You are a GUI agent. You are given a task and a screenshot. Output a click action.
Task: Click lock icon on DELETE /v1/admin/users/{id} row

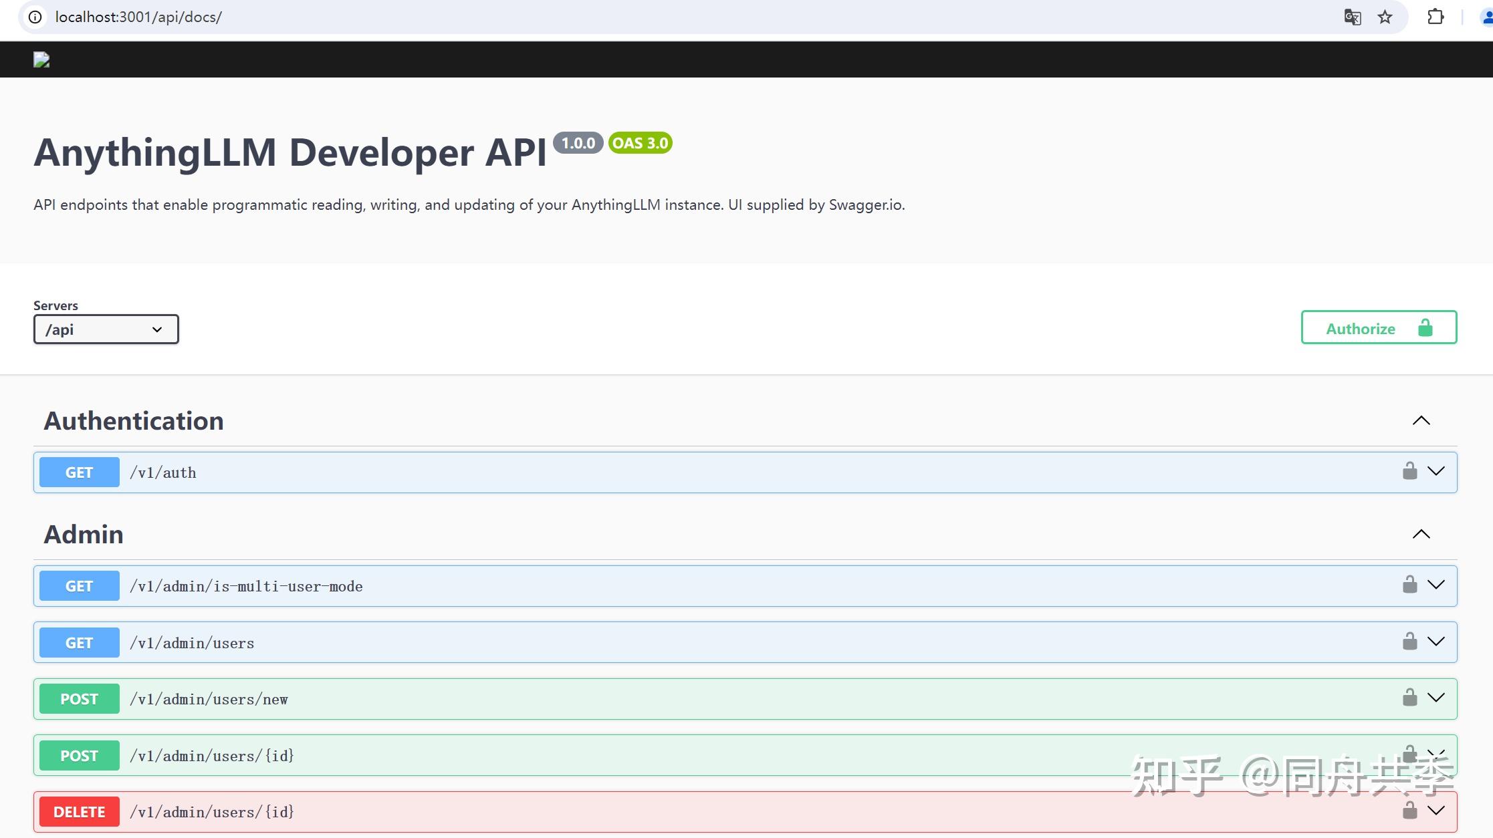coord(1409,811)
